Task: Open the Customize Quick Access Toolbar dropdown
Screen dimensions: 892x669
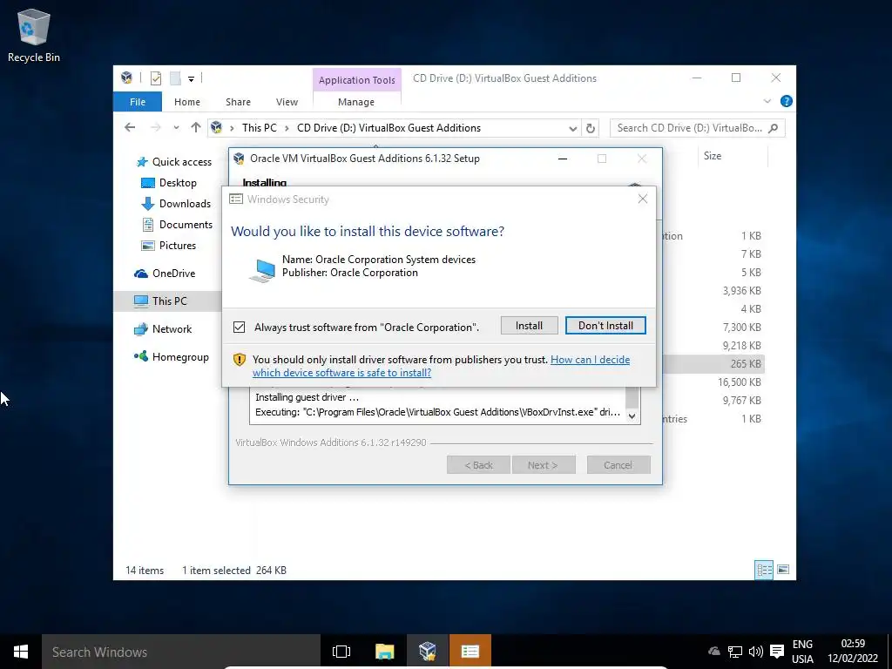Action: tap(191, 79)
